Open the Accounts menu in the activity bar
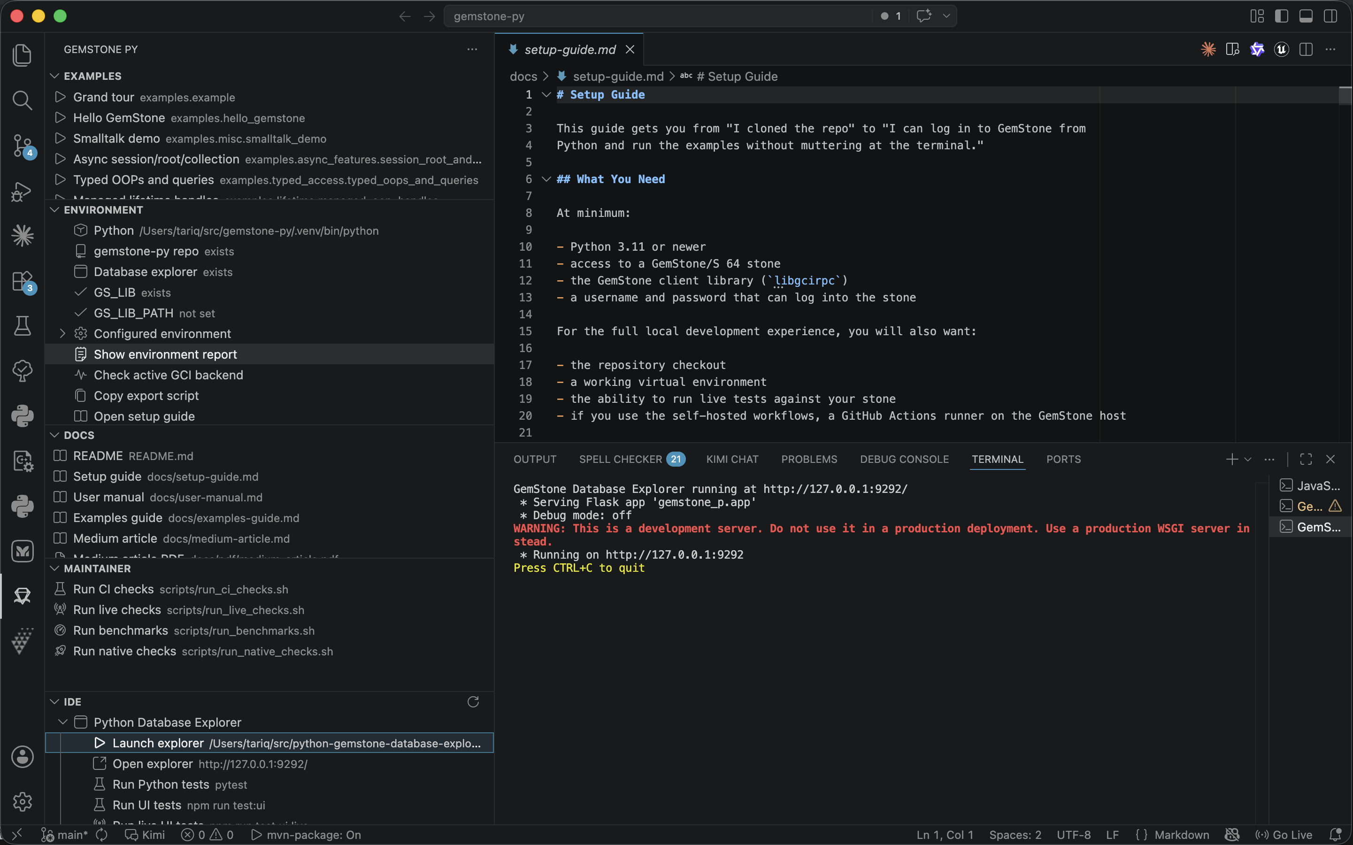1353x845 pixels. (x=23, y=757)
